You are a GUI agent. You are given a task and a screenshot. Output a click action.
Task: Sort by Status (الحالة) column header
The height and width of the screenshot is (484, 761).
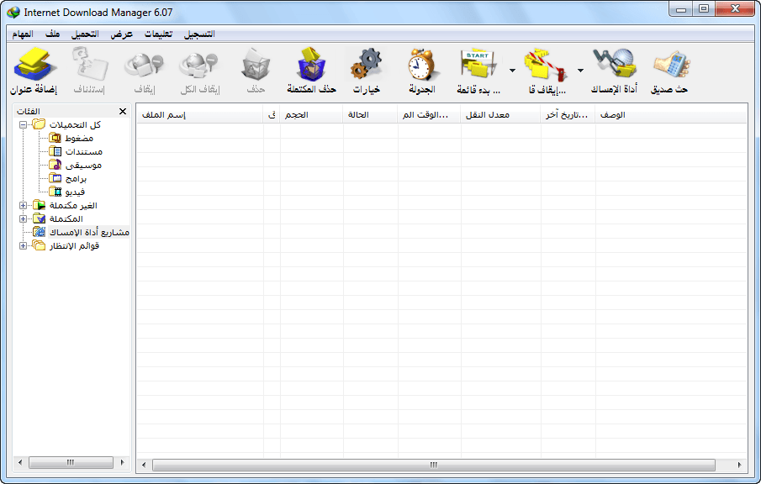(370, 114)
